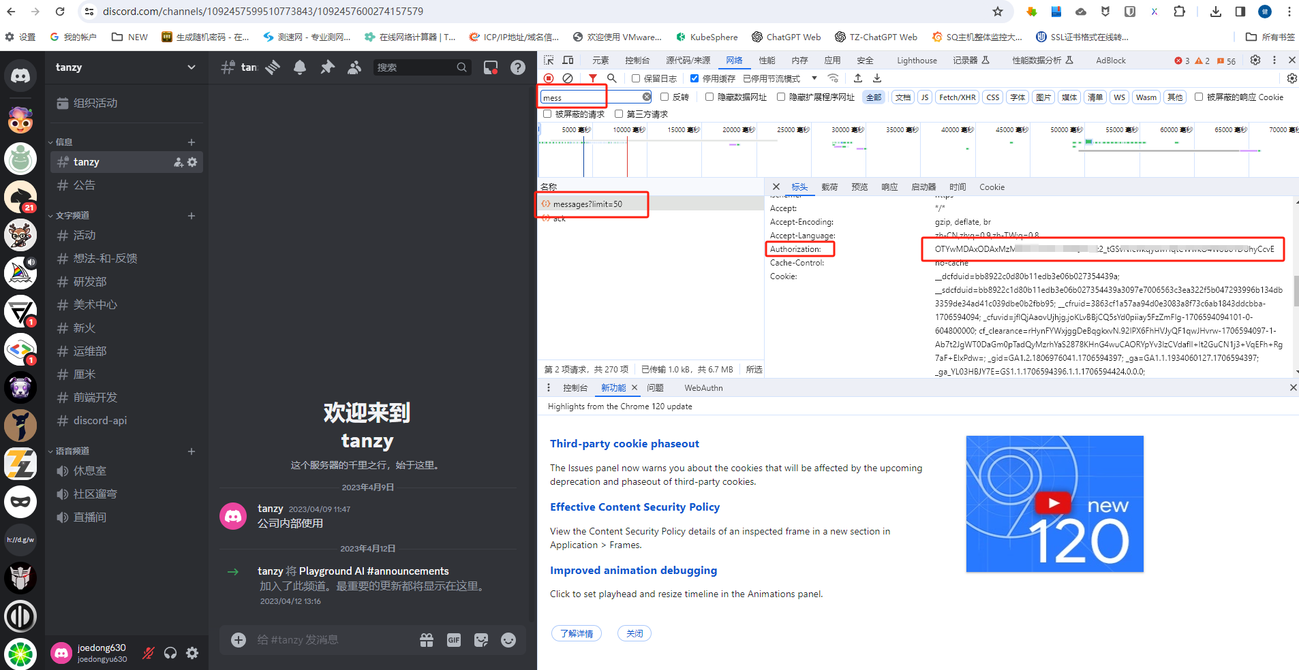The height and width of the screenshot is (670, 1299).
Task: Toggle device toolbar icon in DevTools
Action: [568, 60]
